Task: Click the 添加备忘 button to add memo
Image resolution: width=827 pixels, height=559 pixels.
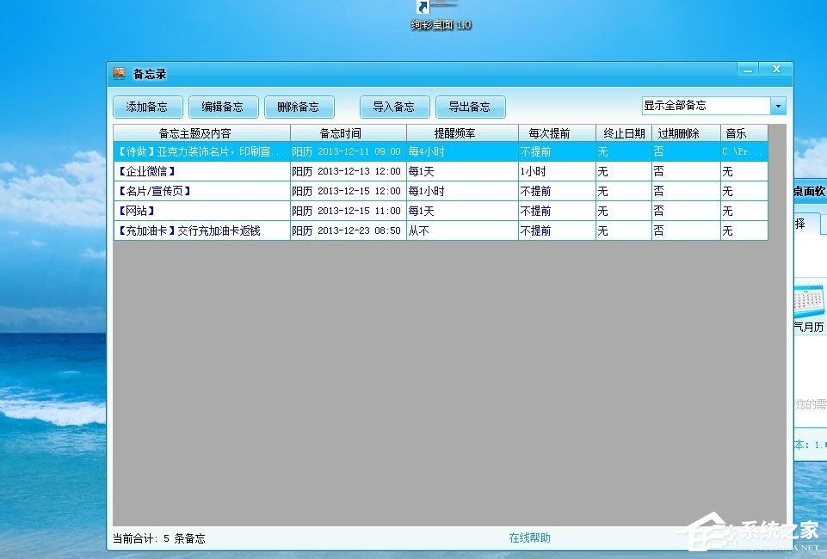Action: [147, 107]
